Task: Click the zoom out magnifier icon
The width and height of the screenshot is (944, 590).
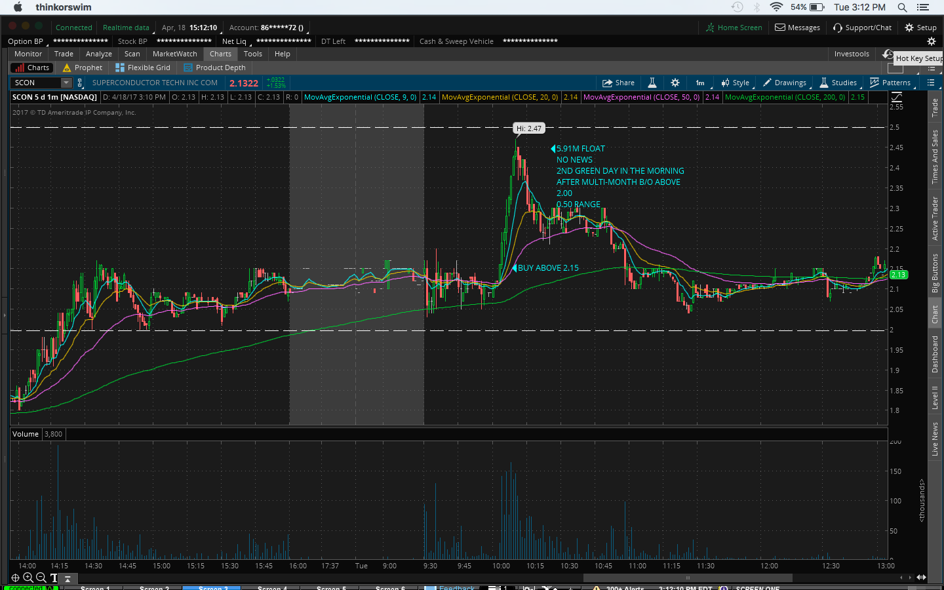Action: [41, 578]
